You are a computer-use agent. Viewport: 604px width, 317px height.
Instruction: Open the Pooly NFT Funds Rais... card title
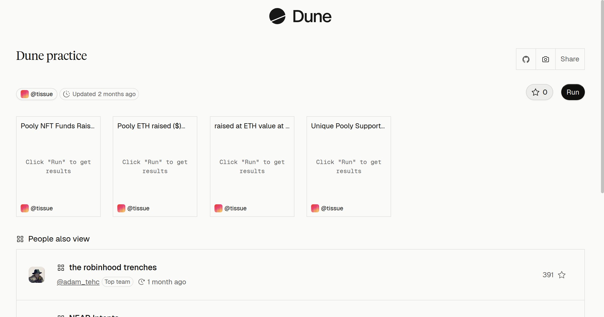(x=58, y=126)
